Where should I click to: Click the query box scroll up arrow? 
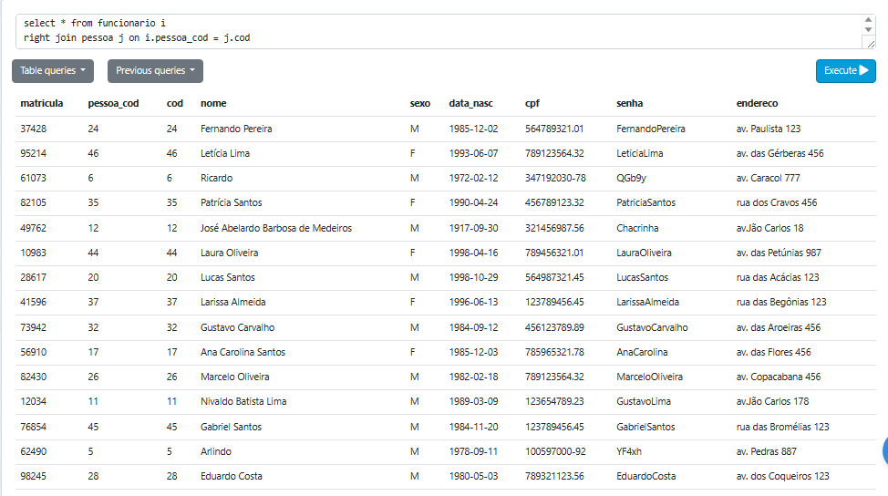(x=868, y=20)
